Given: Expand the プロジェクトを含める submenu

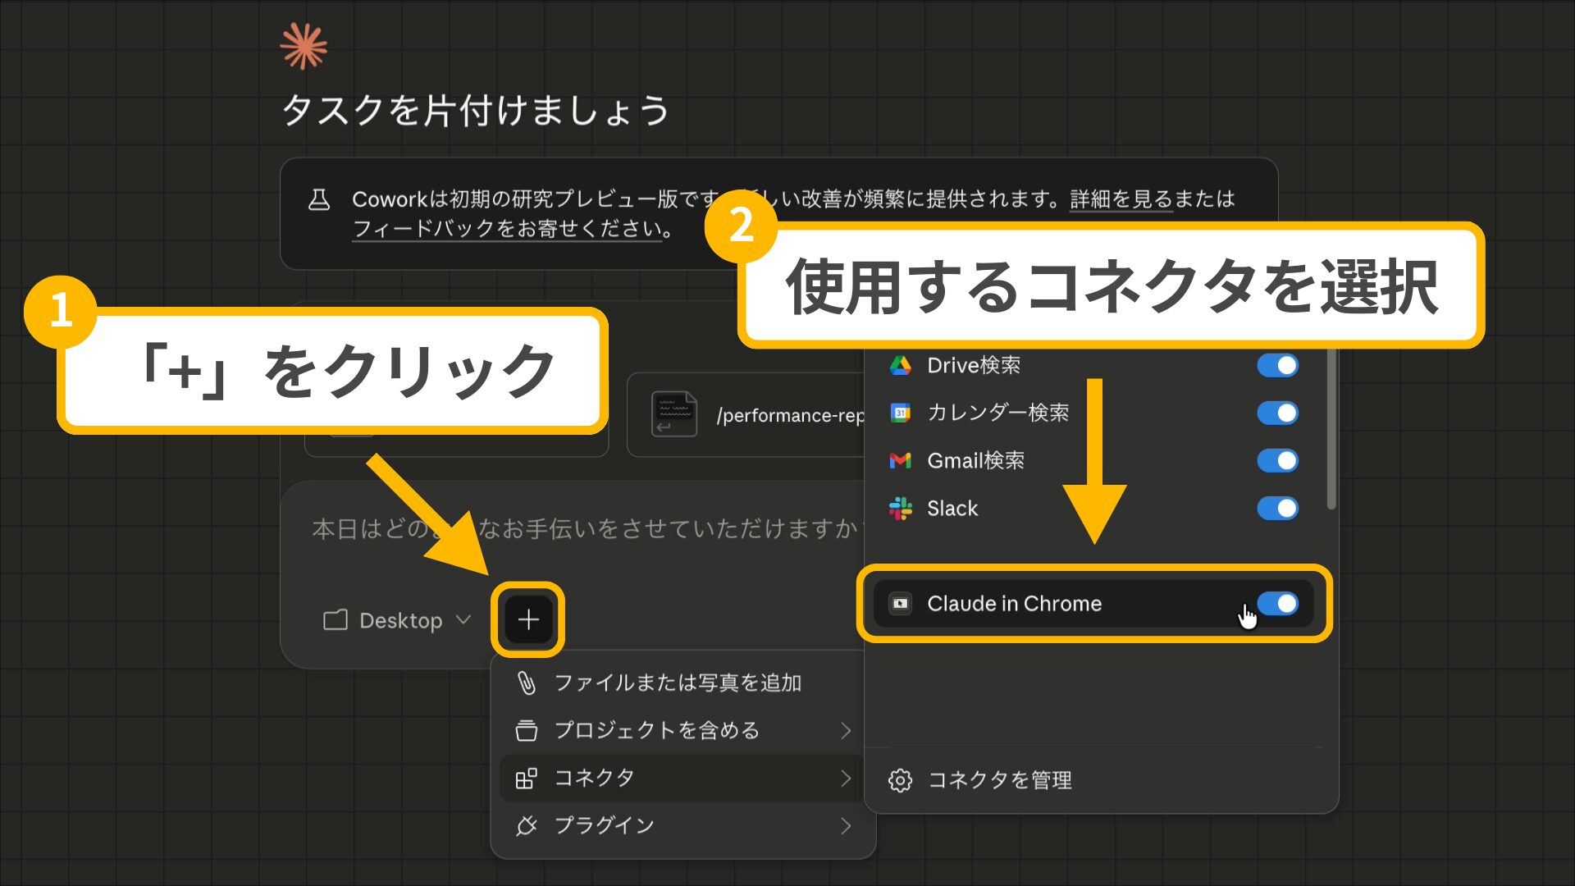Looking at the screenshot, I should 847,730.
